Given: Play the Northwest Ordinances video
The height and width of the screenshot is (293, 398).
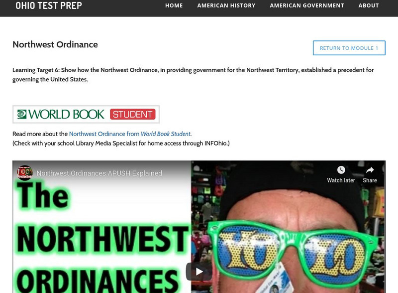Looking at the screenshot, I should pyautogui.click(x=199, y=272).
